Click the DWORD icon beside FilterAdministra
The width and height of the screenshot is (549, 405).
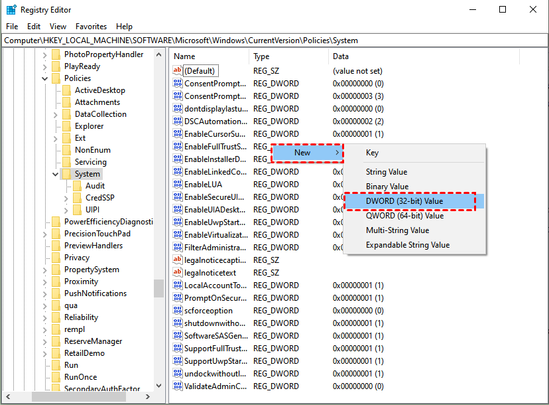tap(177, 248)
